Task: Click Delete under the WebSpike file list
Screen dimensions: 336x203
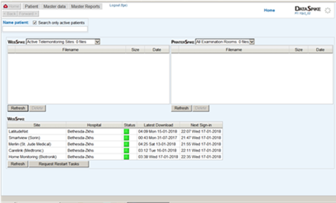Action: pyautogui.click(x=37, y=108)
